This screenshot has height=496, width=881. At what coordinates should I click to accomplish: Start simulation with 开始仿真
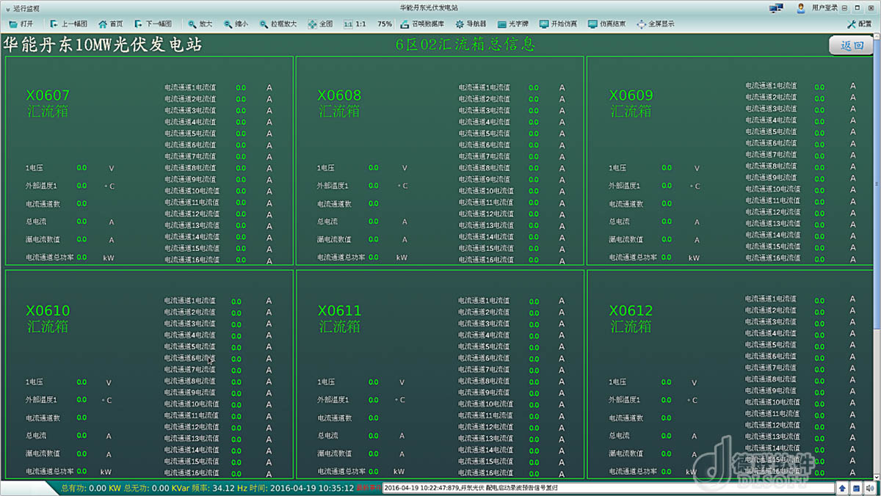[558, 24]
